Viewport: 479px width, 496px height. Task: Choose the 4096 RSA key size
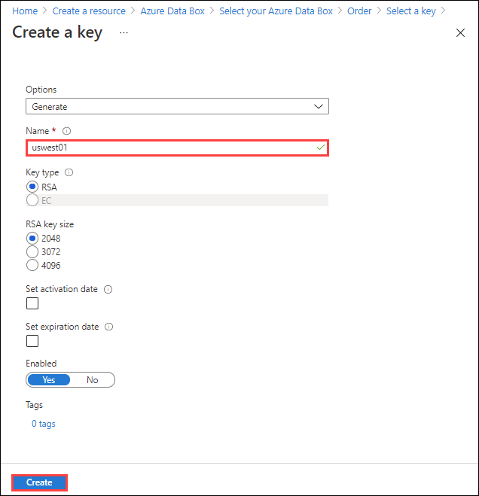pyautogui.click(x=32, y=265)
